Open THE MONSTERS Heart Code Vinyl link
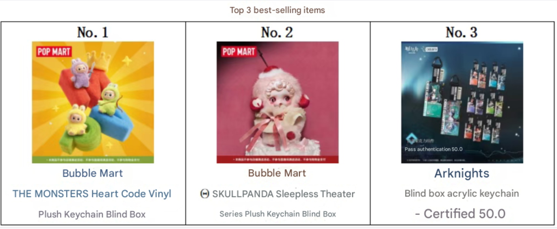 (92, 194)
